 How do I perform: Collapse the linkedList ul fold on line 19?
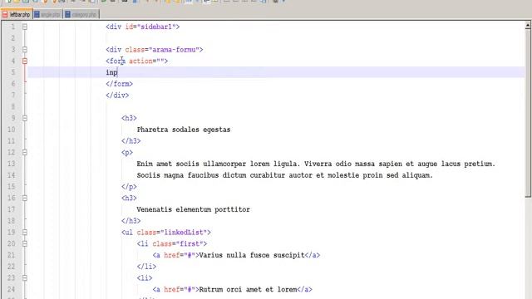tap(25, 233)
